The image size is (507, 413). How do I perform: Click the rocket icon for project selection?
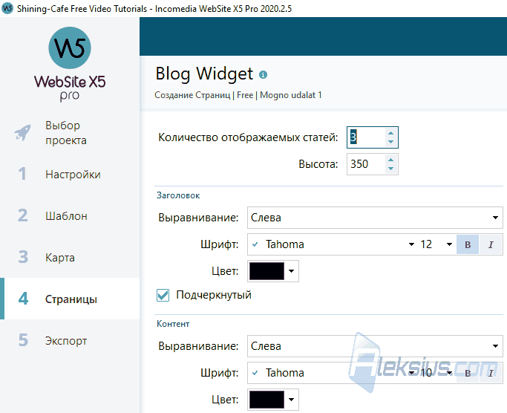pyautogui.click(x=22, y=133)
